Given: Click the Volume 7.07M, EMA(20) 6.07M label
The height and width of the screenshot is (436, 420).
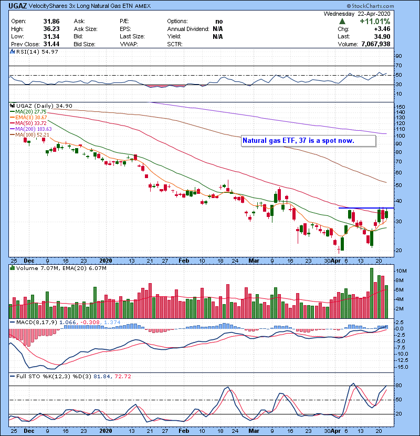Looking at the screenshot, I should click(61, 268).
